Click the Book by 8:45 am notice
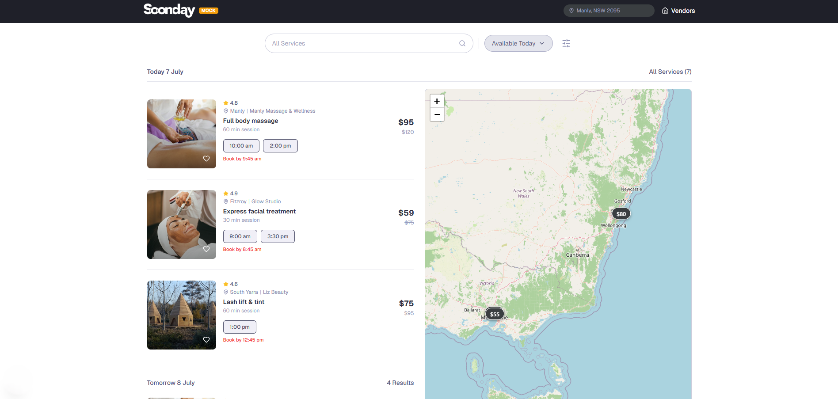Screen dimensions: 838x399 point(242,249)
